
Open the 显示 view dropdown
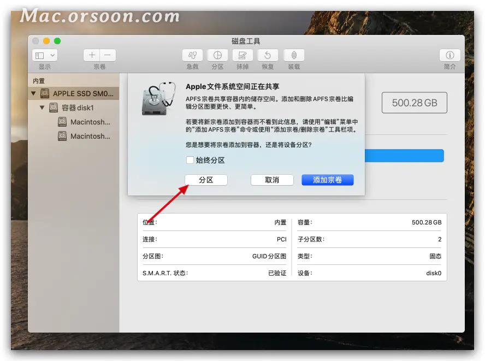[45, 55]
